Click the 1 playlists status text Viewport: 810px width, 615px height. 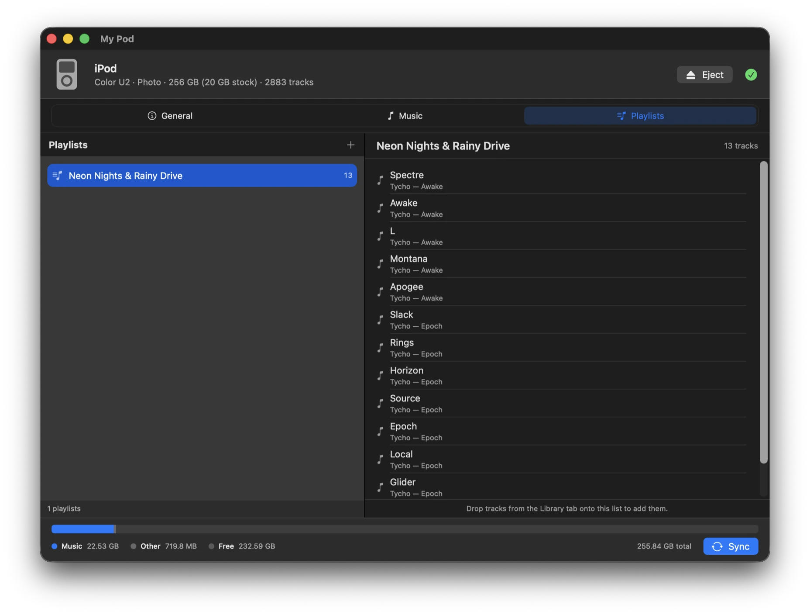tap(64, 508)
